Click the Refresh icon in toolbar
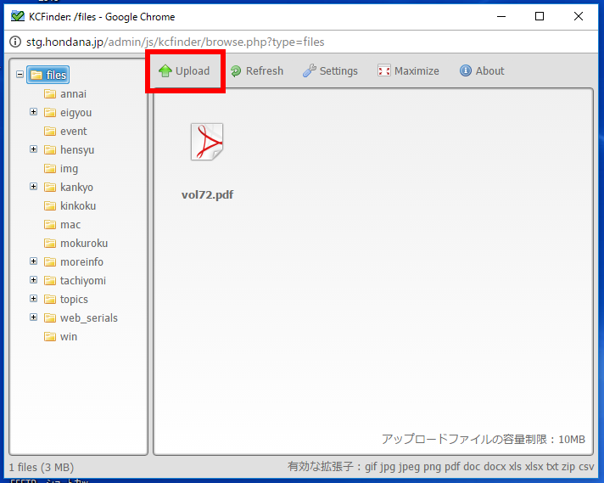This screenshot has height=483, width=604. coord(236,71)
